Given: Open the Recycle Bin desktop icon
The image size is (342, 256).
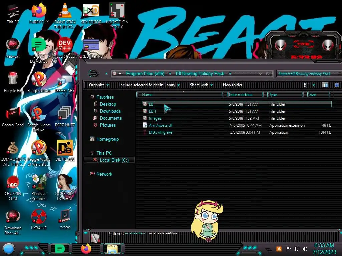Looking at the screenshot, I should (13, 82).
